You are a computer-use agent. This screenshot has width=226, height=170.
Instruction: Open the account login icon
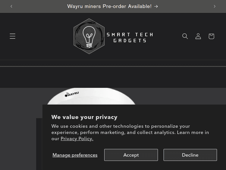pos(198,36)
